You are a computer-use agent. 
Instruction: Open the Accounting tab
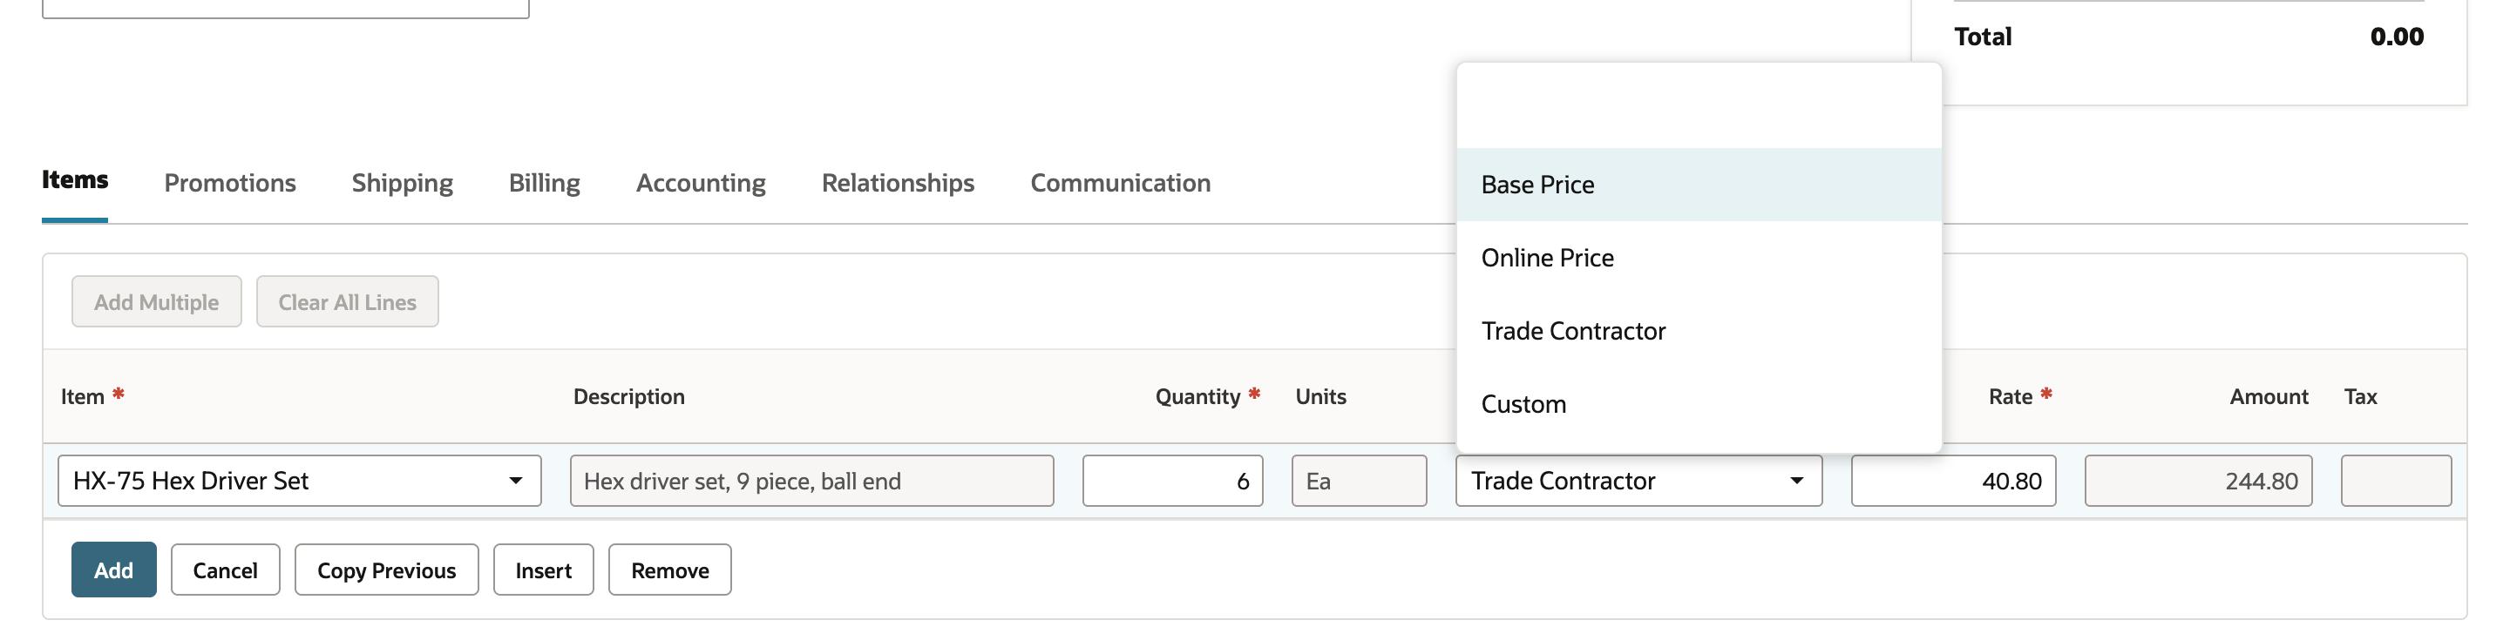(x=701, y=183)
